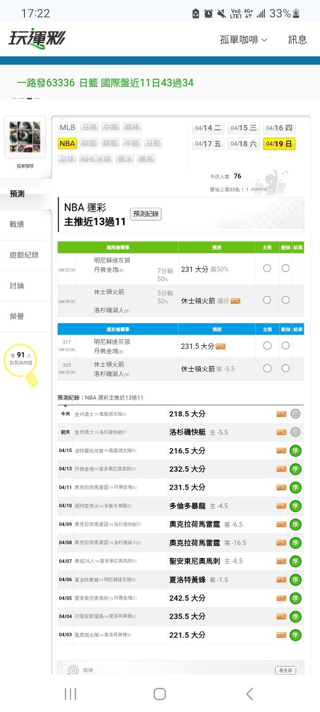Select the MLB league tab
This screenshot has height=712, width=320.
click(x=68, y=127)
